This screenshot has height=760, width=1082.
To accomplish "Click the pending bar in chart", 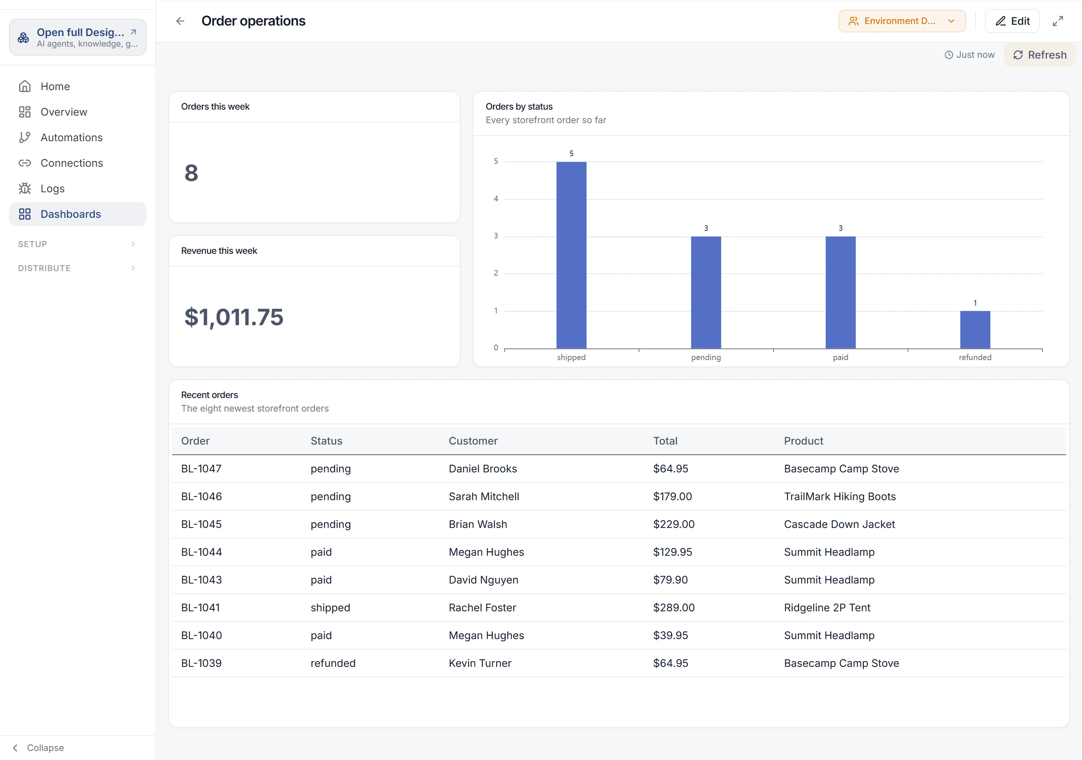I will (706, 293).
